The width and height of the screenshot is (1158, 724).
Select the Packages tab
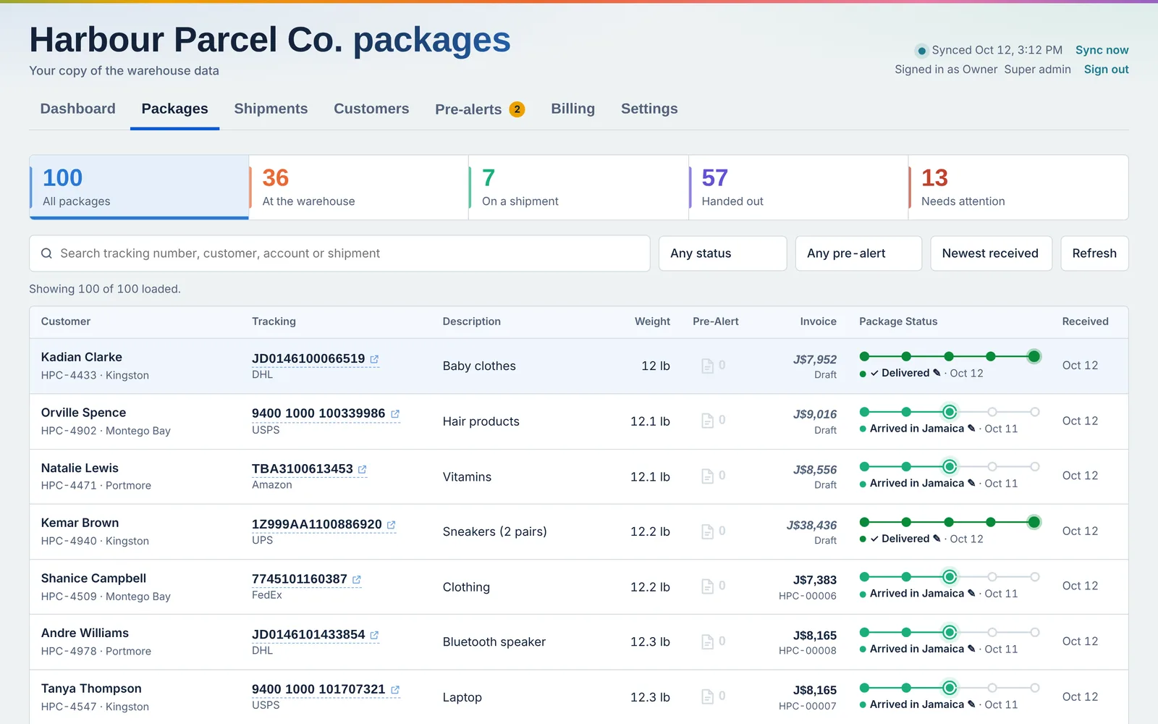coord(174,109)
